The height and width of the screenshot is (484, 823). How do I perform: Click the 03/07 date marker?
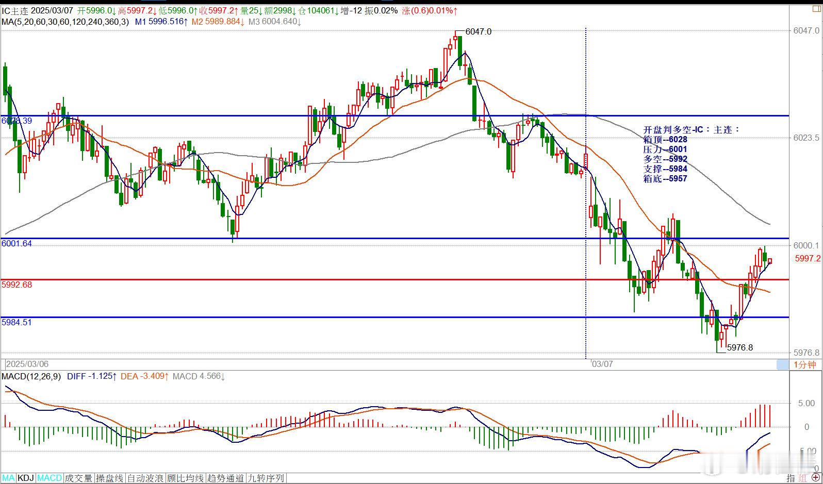click(602, 364)
